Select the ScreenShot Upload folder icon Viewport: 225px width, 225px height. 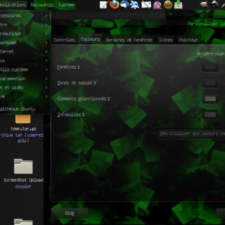[23, 166]
